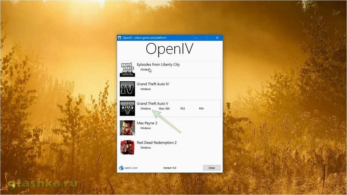Image resolution: width=347 pixels, height=195 pixels.
Task: Close the OpenIV window via title bar X
Action: click(217, 38)
